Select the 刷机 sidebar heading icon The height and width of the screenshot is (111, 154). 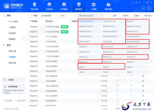click(4, 15)
